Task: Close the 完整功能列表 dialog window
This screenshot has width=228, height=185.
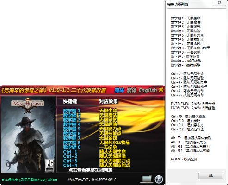Action: tap(220, 3)
